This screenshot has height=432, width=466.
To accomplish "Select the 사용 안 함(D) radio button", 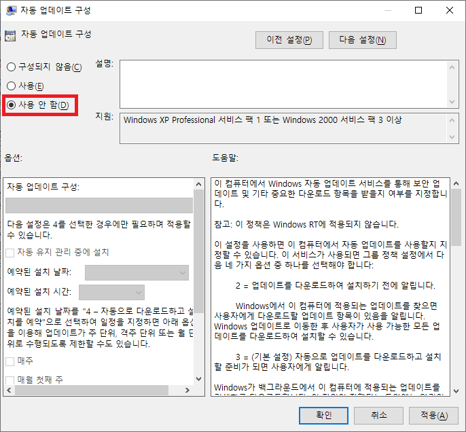I will click(x=38, y=105).
